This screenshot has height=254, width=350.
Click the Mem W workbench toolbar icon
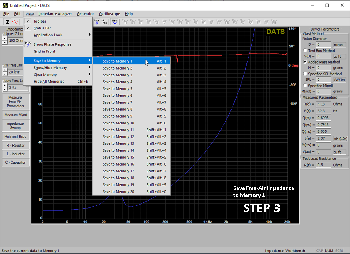pyautogui.click(x=114, y=22)
